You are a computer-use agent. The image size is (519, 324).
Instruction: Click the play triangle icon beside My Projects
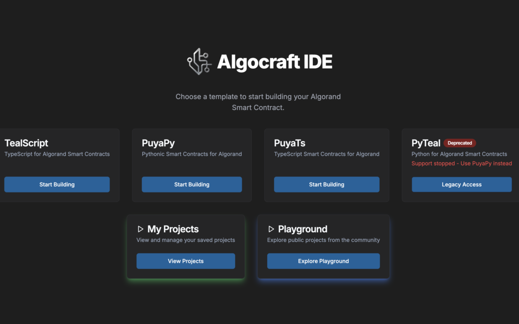click(x=140, y=229)
